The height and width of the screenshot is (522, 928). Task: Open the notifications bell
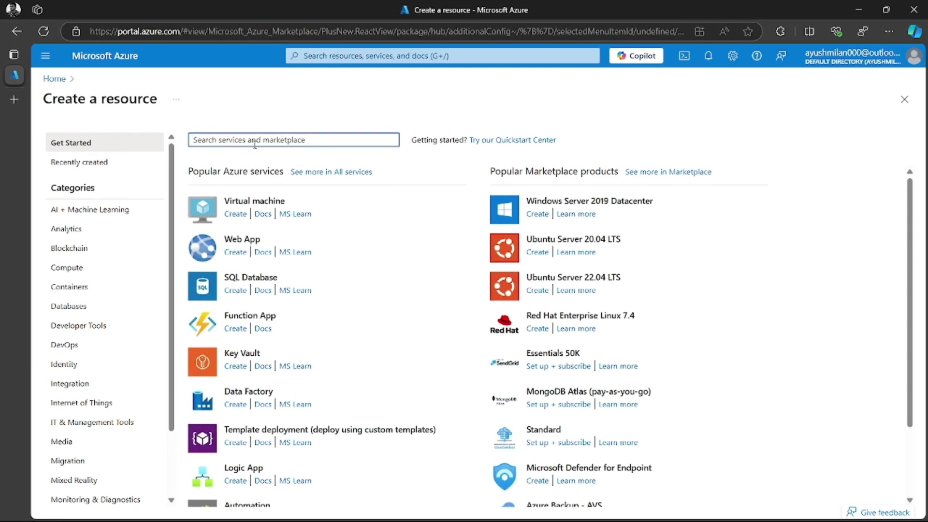[709, 56]
